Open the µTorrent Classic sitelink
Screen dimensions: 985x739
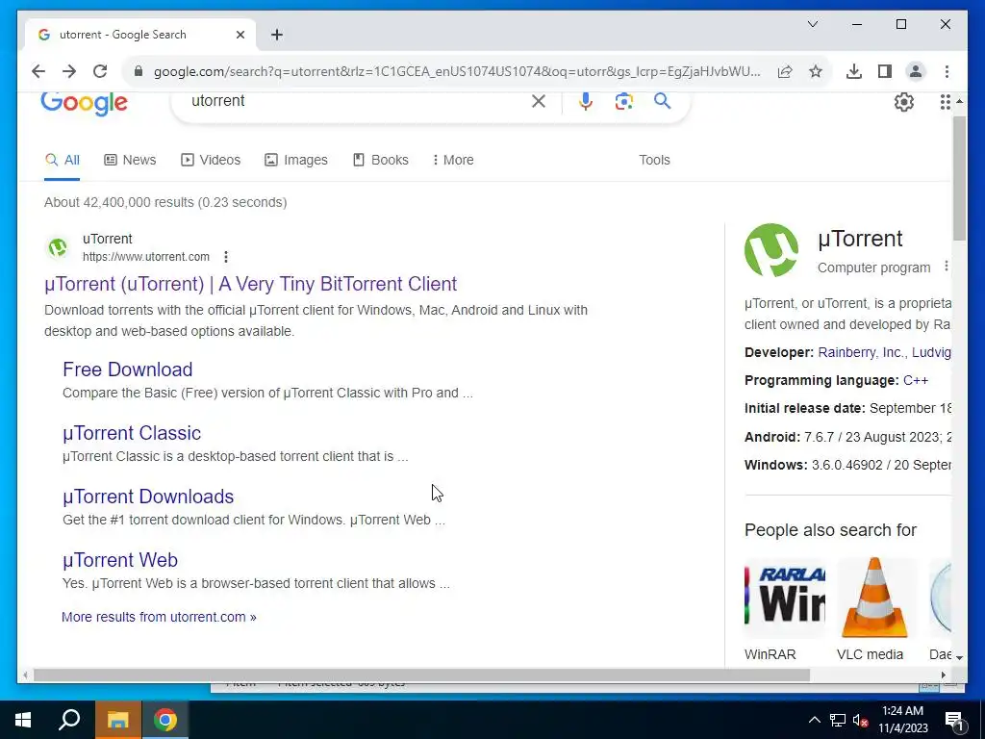tap(132, 433)
